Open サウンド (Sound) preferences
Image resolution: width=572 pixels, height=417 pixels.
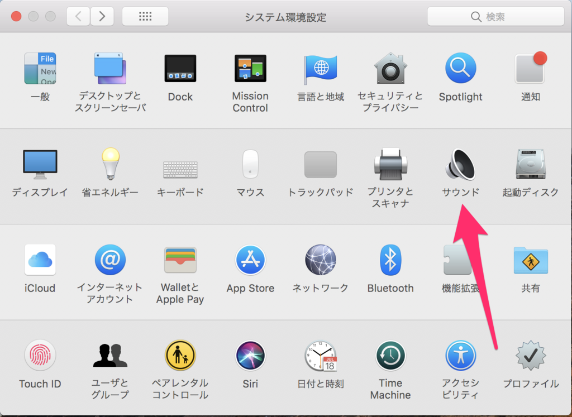click(460, 164)
